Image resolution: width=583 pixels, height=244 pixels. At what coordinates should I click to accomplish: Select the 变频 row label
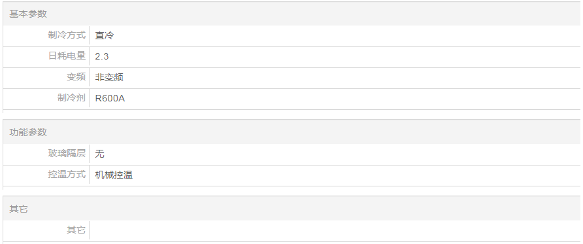(76, 77)
